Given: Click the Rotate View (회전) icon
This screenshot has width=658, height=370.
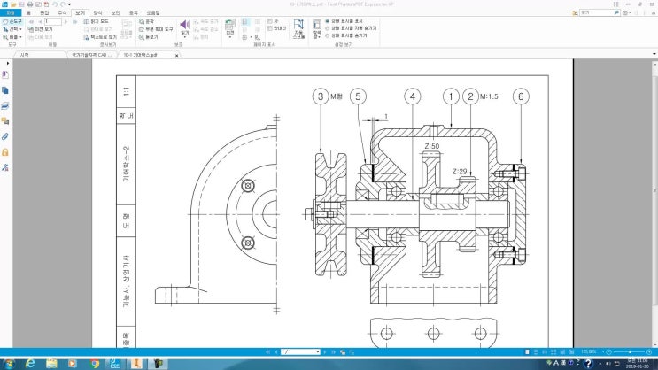Looking at the screenshot, I should point(229,25).
